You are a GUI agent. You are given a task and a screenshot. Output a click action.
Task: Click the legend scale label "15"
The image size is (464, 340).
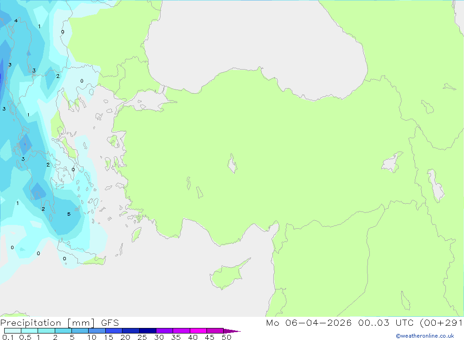109,337
